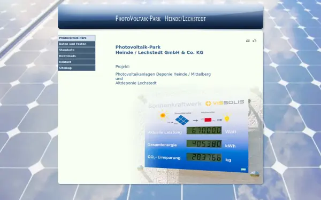
Task: Click the thumbs-up recommend icon
Action: tap(255, 41)
